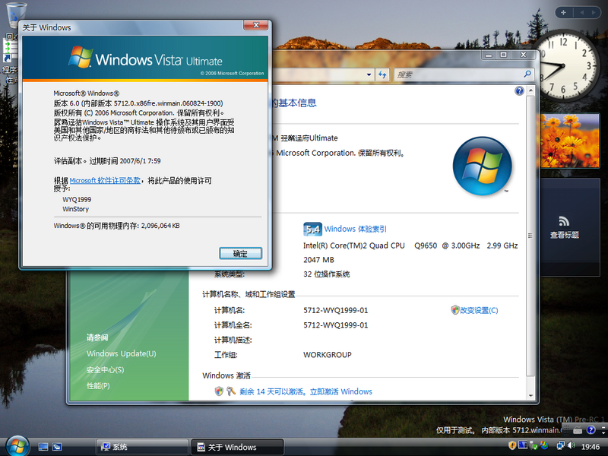The width and height of the screenshot is (608, 456).
Task: Click sidebar previous gadgets arrow
Action: pyautogui.click(x=581, y=12)
